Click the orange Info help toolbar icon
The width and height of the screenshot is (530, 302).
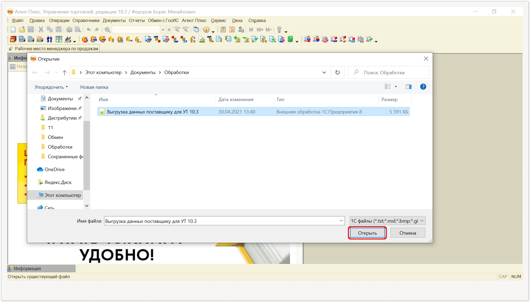tap(206, 30)
